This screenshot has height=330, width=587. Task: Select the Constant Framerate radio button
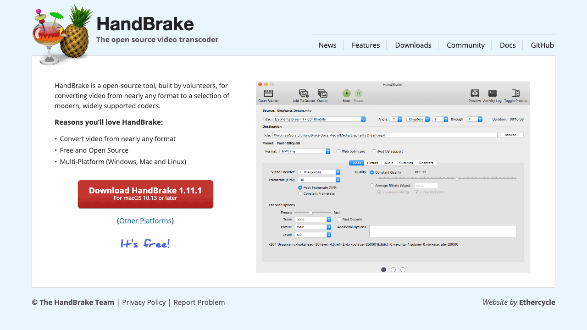click(300, 193)
